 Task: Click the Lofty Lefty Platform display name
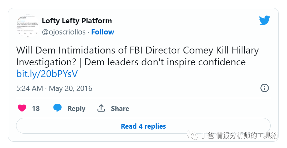click(x=77, y=21)
